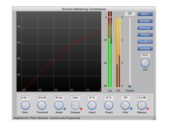Click the Off value above Filter knob
Viewport: 169px width, 126px height.
pos(125,98)
